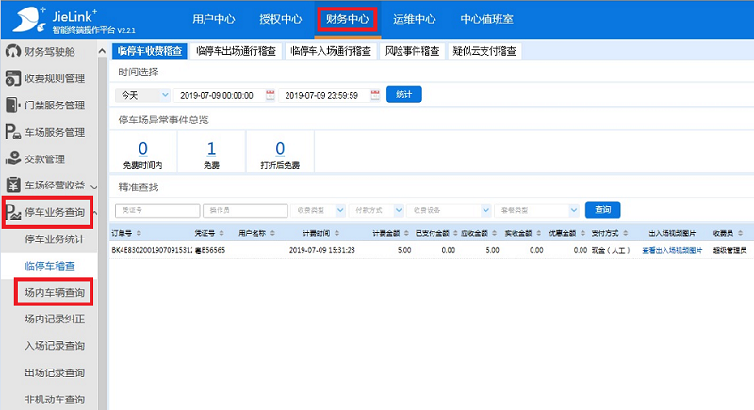The image size is (754, 410).
Task: Click the 凭证号 input field
Action: pos(157,210)
